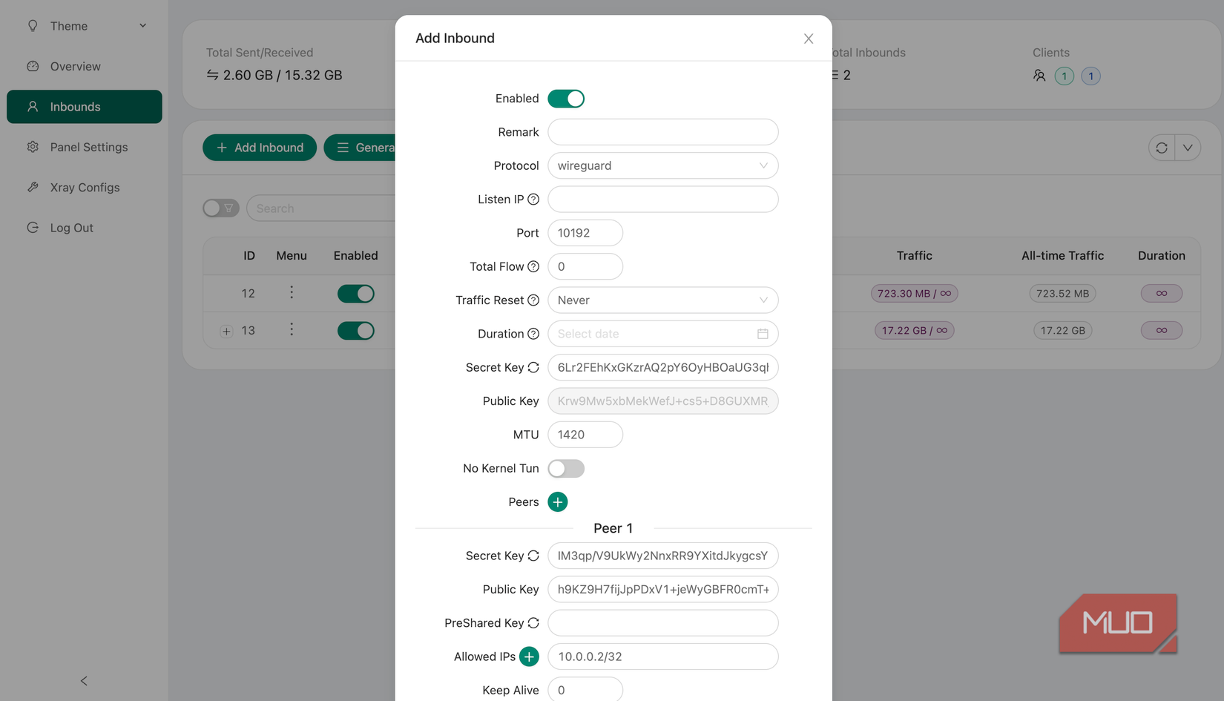Open Xray Configs page

pyautogui.click(x=85, y=188)
